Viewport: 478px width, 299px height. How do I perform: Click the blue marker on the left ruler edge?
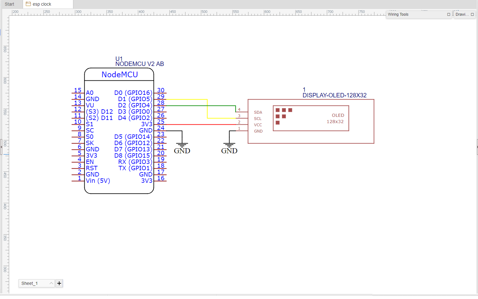coord(1,32)
